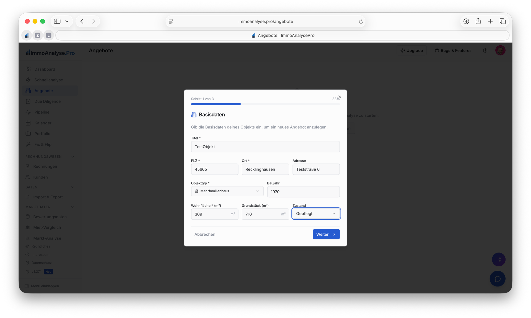Click Menü einklappen to collapse sidebar

42,286
